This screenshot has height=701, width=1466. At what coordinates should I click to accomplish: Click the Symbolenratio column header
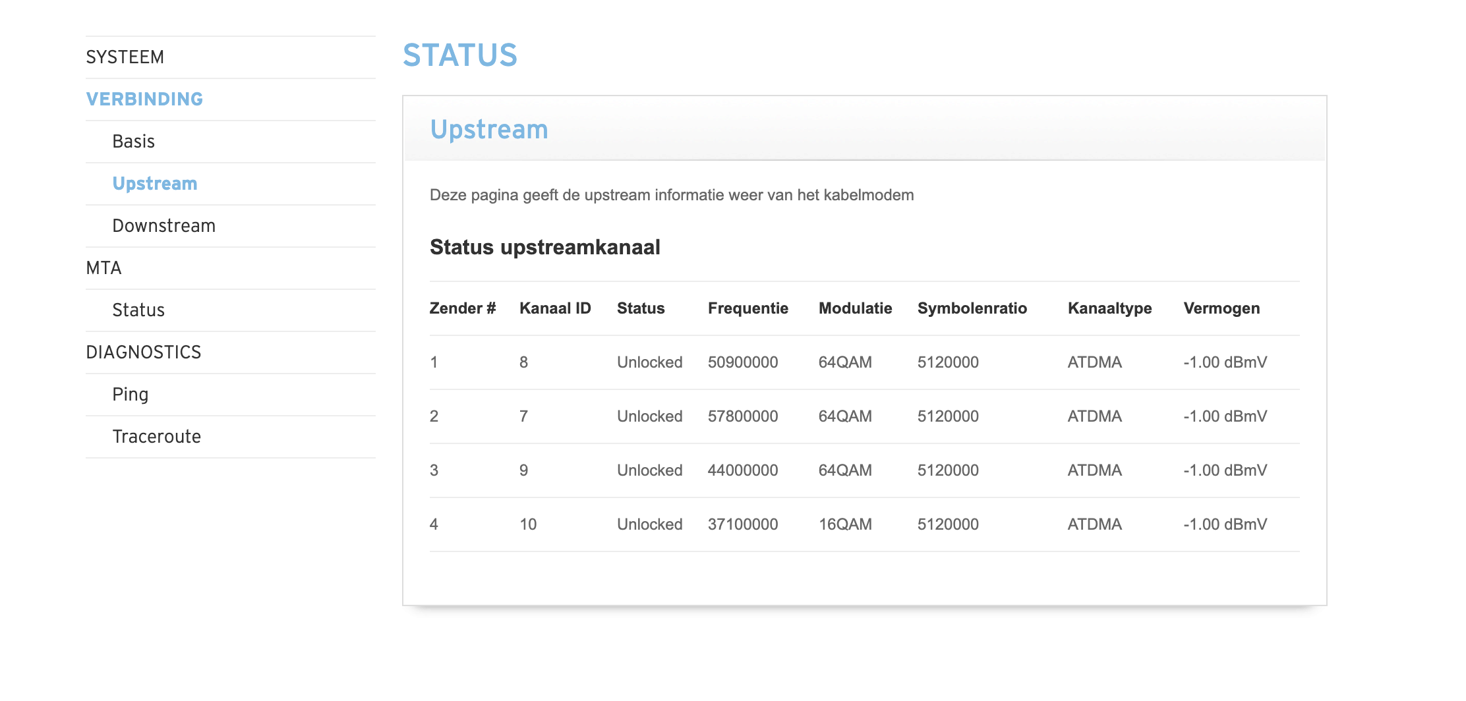(x=972, y=308)
